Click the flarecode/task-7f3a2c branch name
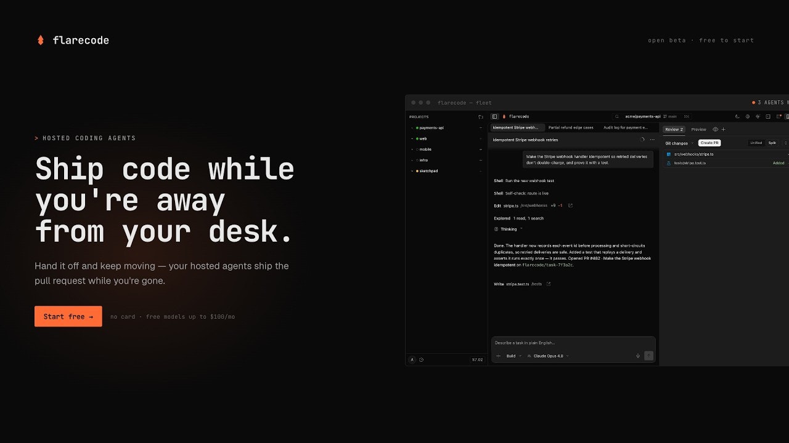Screen dimensions: 789x443 coord(547,265)
